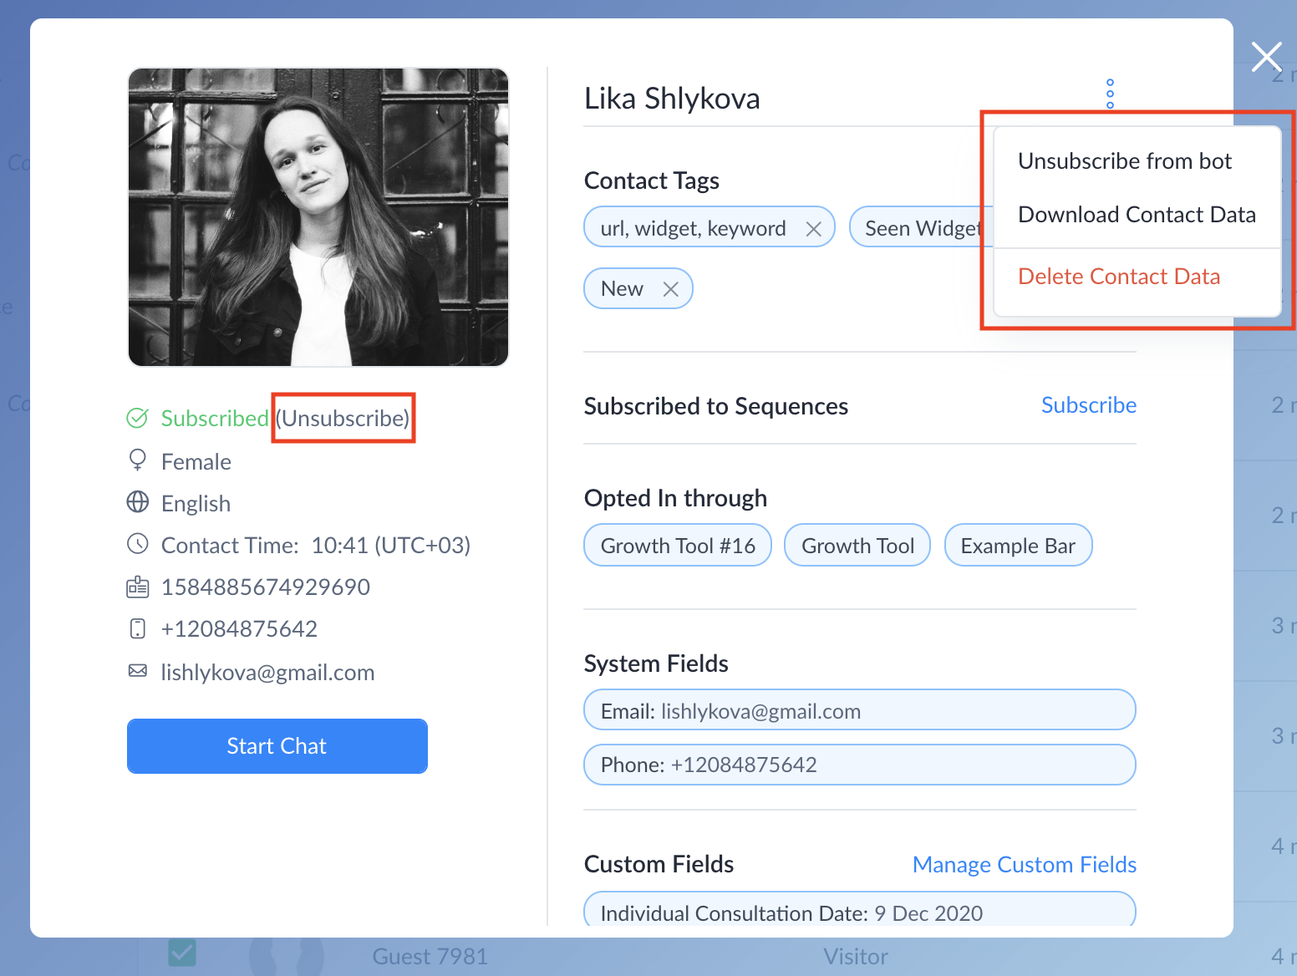
Task: Click the Email system field
Action: pos(859,710)
